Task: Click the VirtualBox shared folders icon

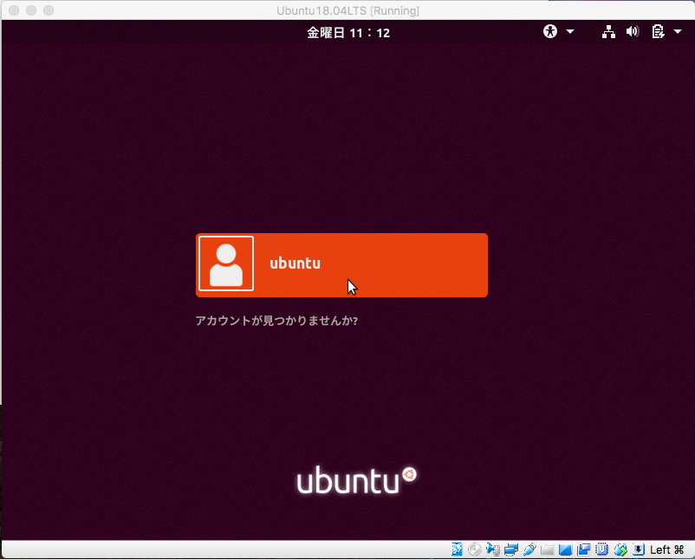Action: [547, 549]
